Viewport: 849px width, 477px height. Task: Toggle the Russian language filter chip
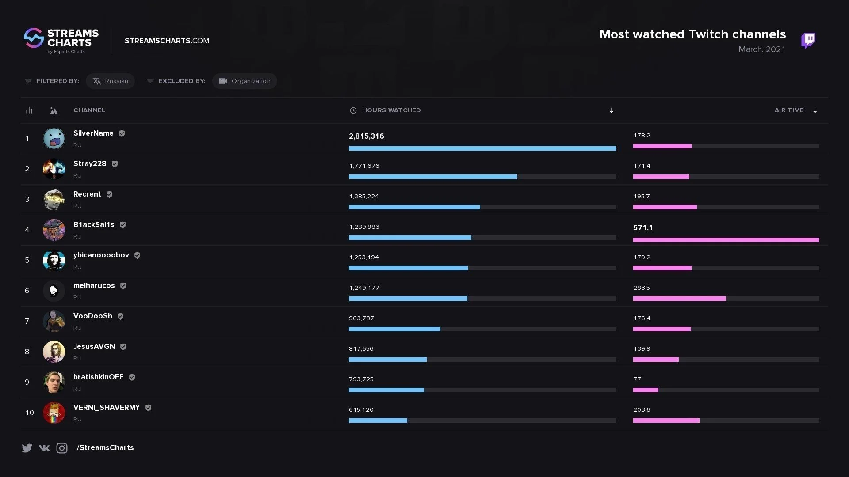pos(110,81)
